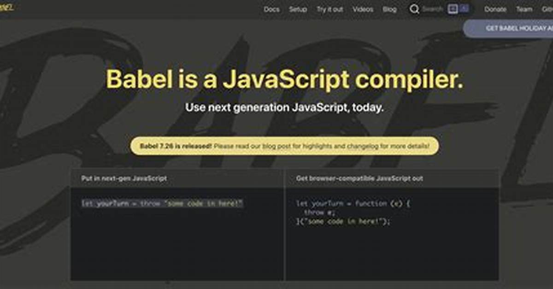Go to the Videos page
553x289 pixels.
(363, 9)
